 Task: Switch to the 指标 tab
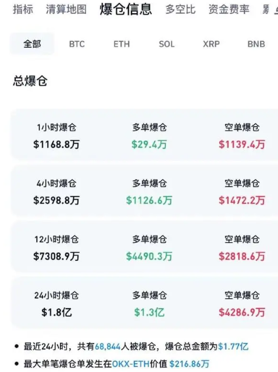tap(23, 9)
